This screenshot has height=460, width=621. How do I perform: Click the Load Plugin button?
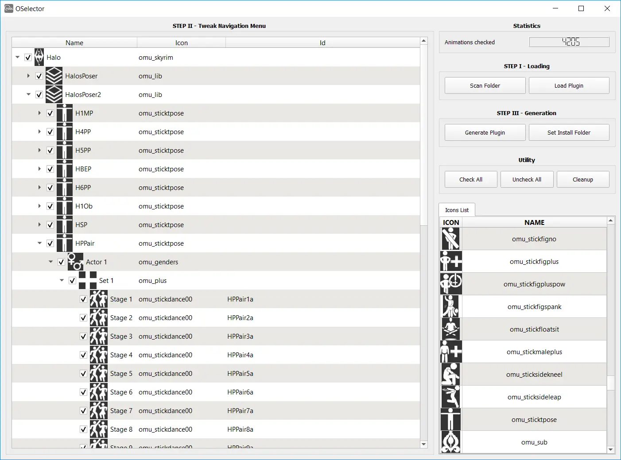pos(569,86)
